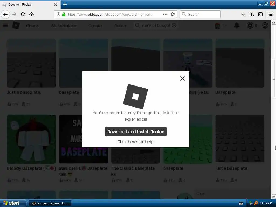Click the Roblox search field
Image resolution: width=276 pixels, height=207 pixels.
[156, 26]
